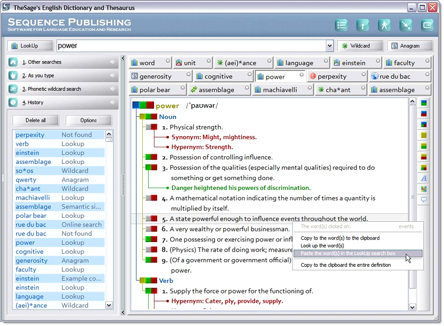Click the 'polar bear' entry in history list

point(31,216)
